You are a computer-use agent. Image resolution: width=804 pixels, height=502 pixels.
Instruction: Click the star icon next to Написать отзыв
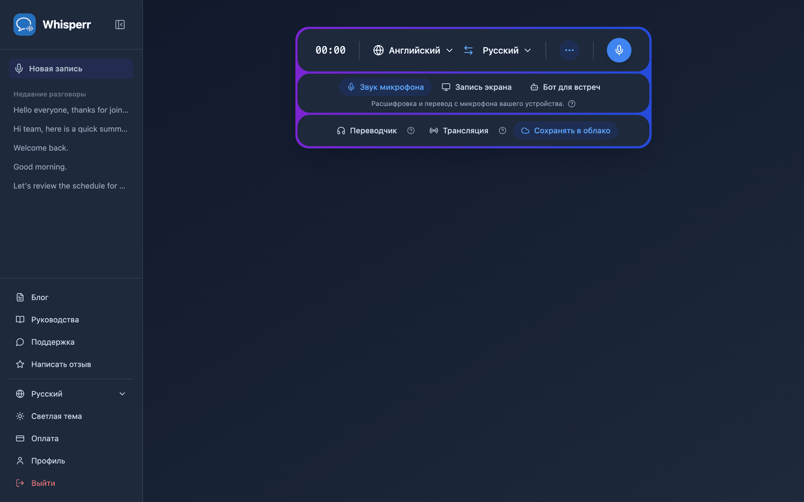[x=20, y=364]
